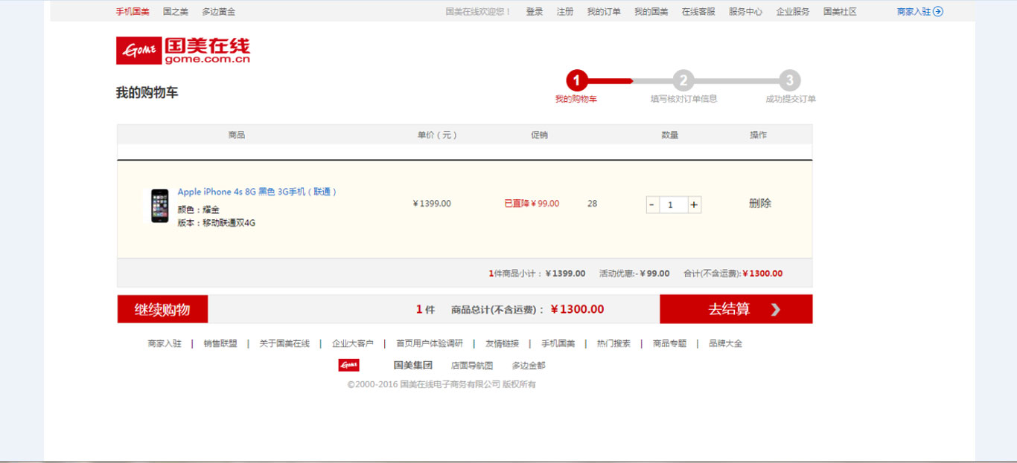Click the 促销 column header
Screen dimensions: 1017x463
click(539, 135)
